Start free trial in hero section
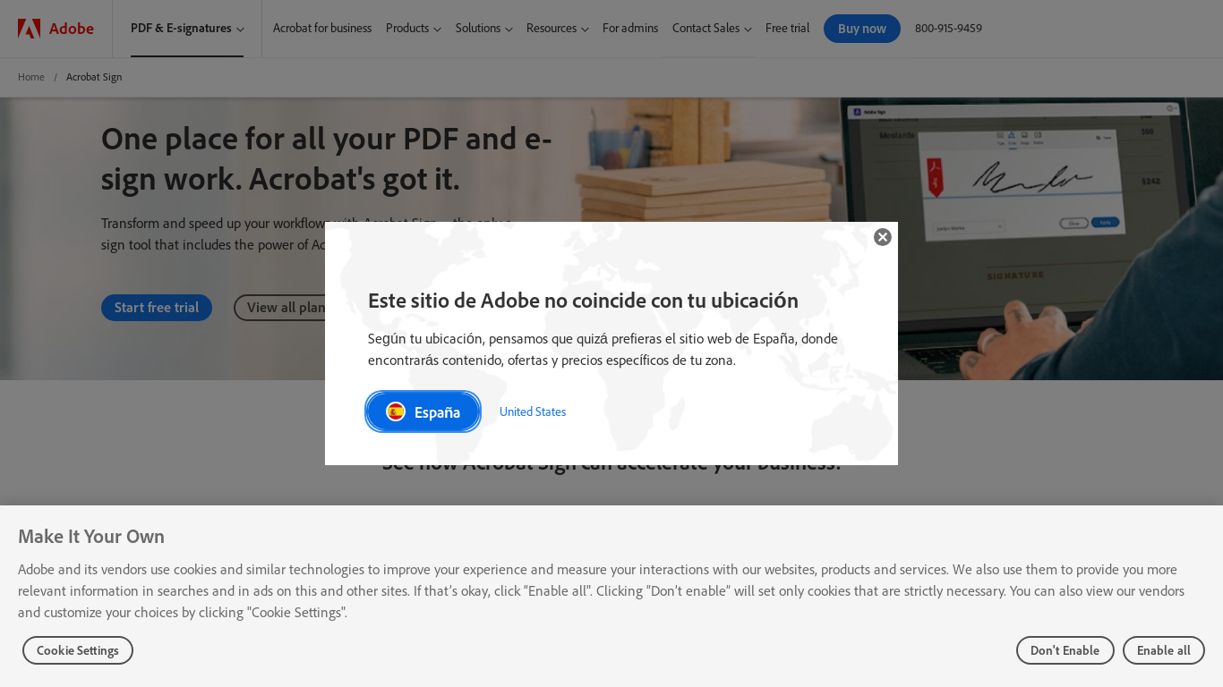The width and height of the screenshot is (1223, 687). 157,308
